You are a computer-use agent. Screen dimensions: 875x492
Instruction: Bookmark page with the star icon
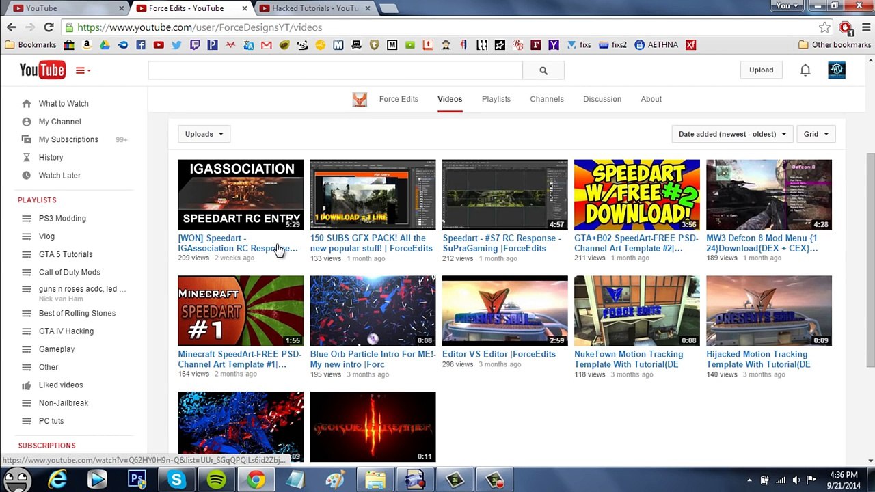click(825, 27)
